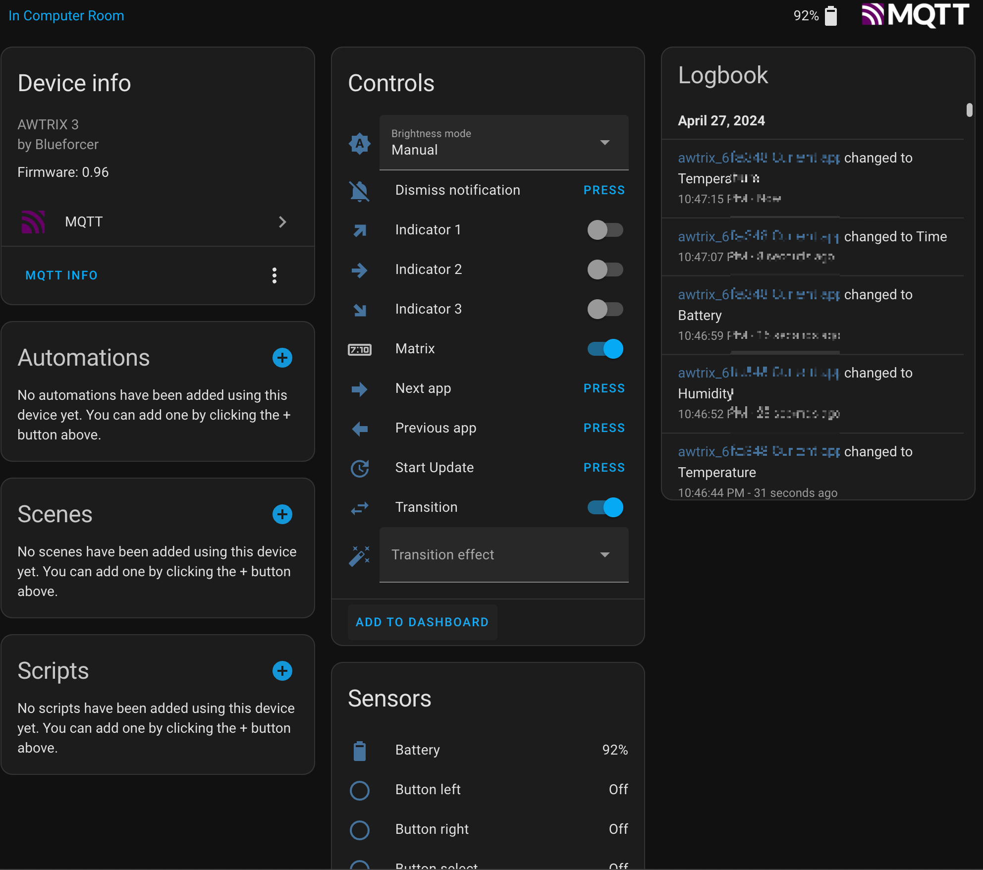
Task: Open the three-dot menu beside MQTT INFO
Action: click(x=274, y=275)
